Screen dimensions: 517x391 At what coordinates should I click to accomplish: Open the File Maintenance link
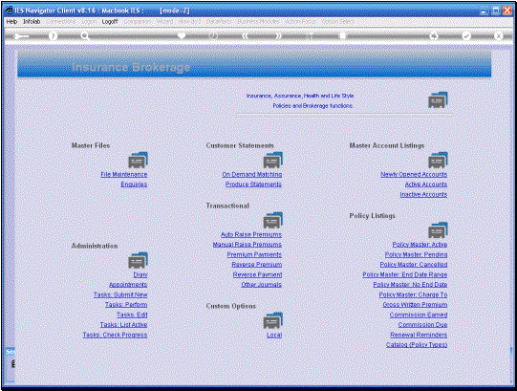(124, 174)
